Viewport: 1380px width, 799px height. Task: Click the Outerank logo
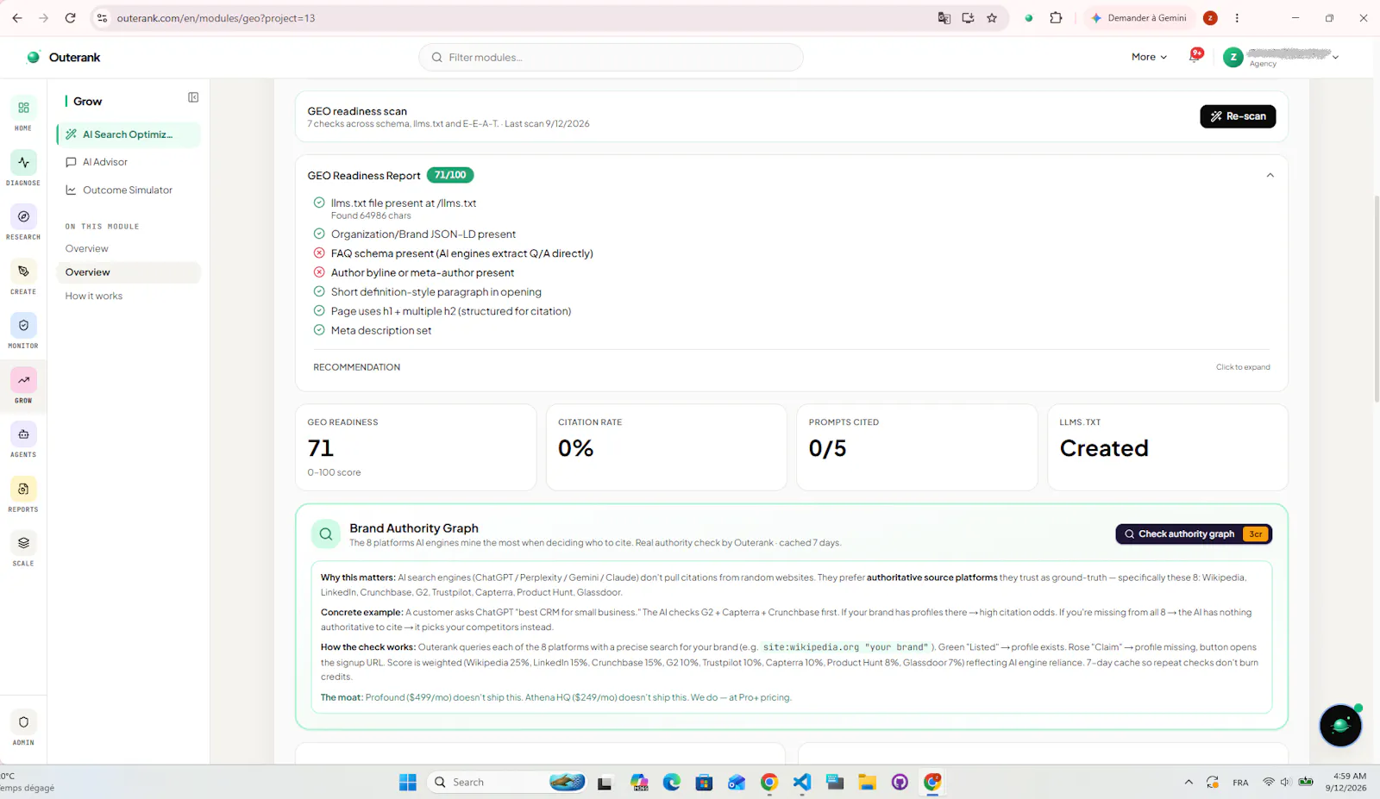[64, 57]
